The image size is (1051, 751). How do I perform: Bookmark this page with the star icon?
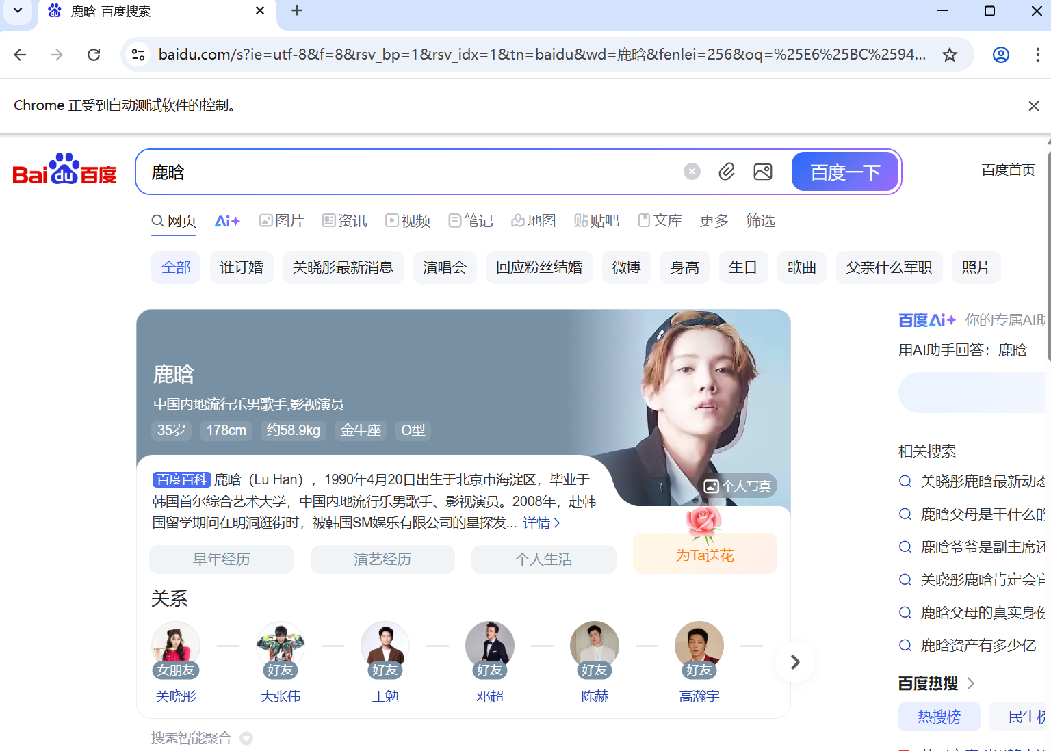(950, 55)
